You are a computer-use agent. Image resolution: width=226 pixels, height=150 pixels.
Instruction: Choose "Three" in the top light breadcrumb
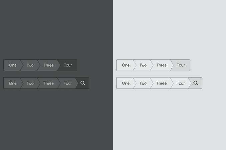click(x=162, y=65)
